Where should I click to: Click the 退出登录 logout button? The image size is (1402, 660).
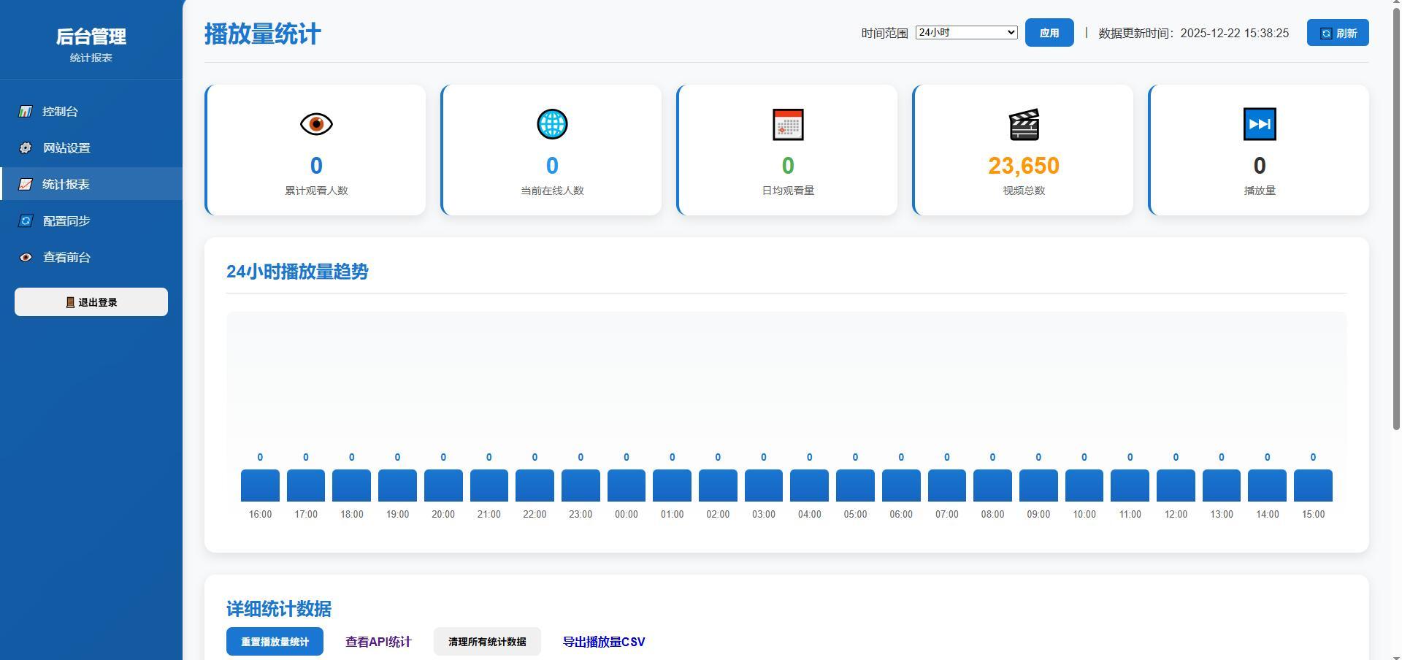pos(91,302)
